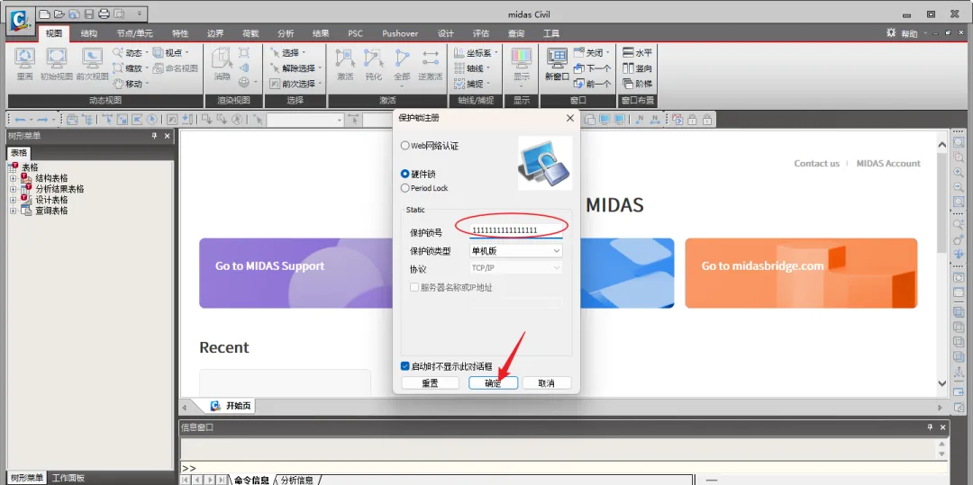The image size is (973, 485).
Task: Select the Web网络认证 radio option
Action: coord(405,146)
